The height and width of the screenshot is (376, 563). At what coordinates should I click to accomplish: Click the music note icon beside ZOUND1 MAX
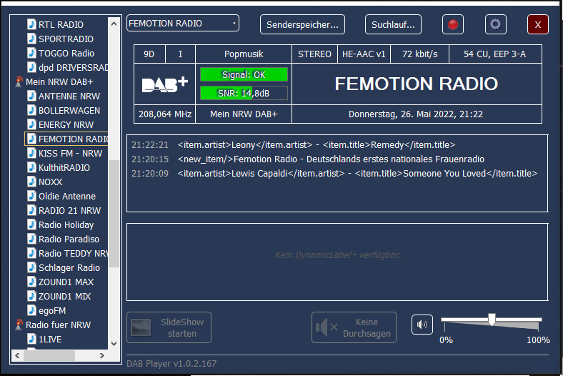tap(31, 282)
